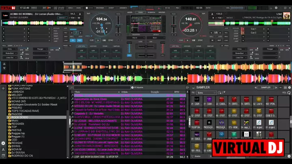Increase right deck loop size from 1/8
292x164 pixels.
click(x=220, y=33)
